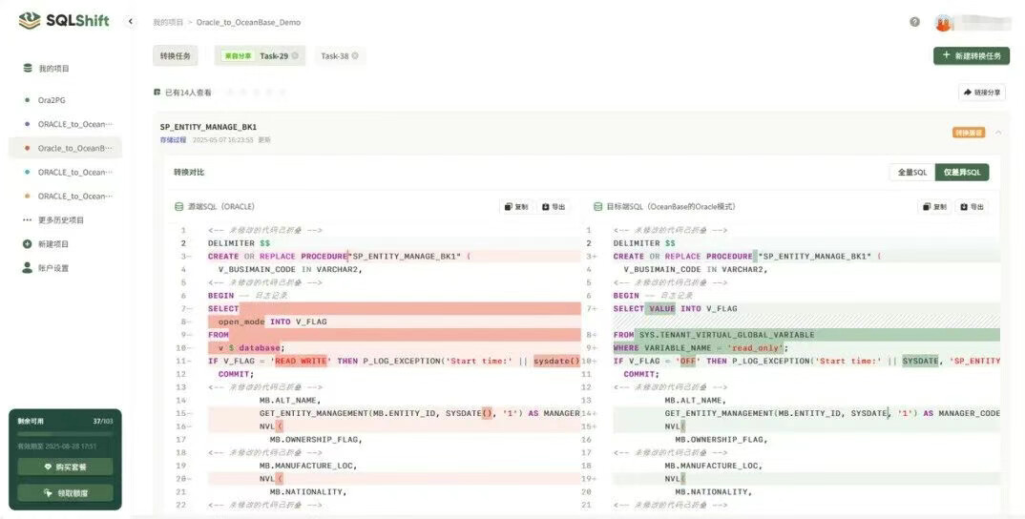Expand folded code at target line 21
Image resolution: width=1025 pixels, height=519 pixels.
(670, 505)
